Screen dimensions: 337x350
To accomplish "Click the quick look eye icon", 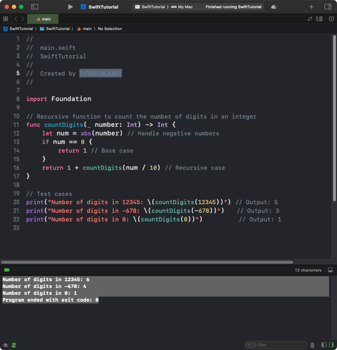I will [5, 345].
